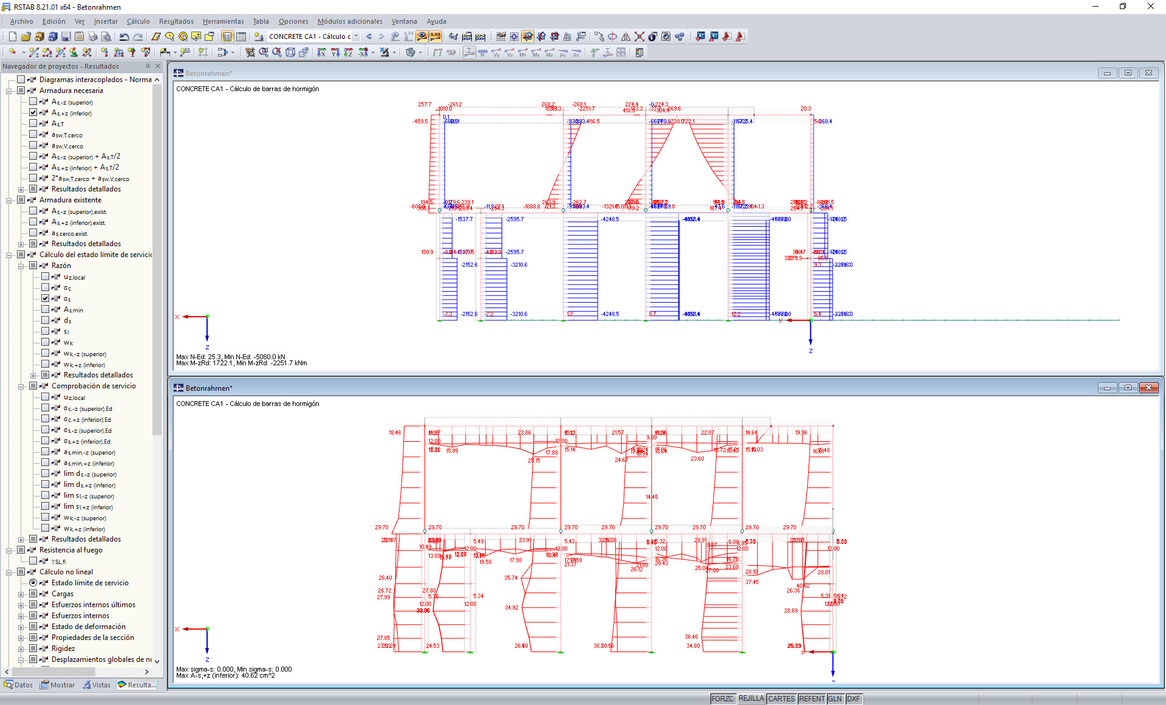Screen dimensions: 1166x705
Task: Check the As,-z (superior) checkbox
Action: (x=33, y=101)
